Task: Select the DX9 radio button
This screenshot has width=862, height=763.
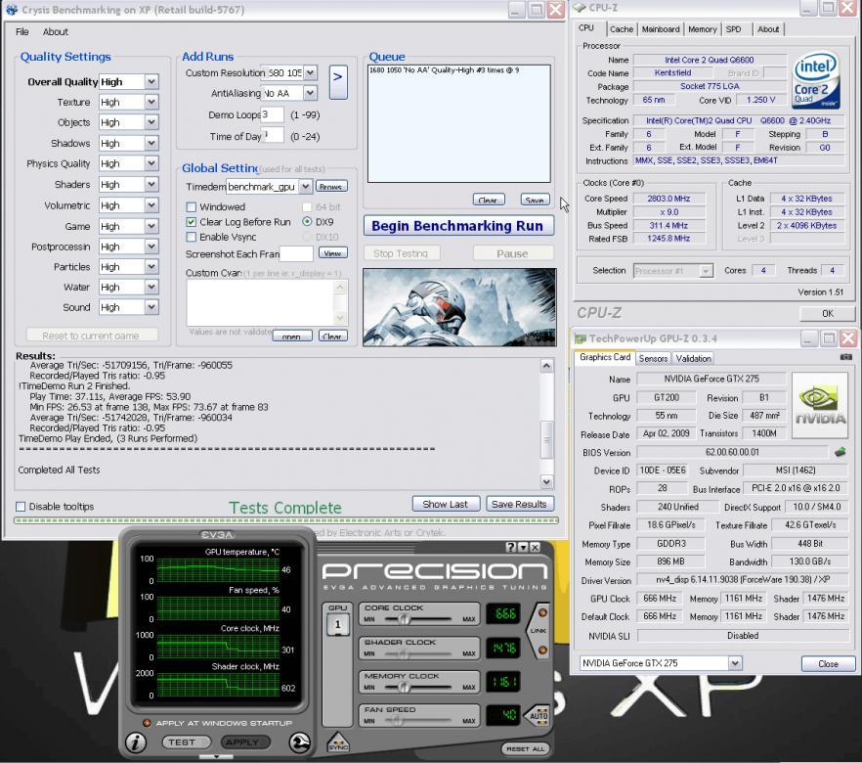Action: pyautogui.click(x=307, y=222)
